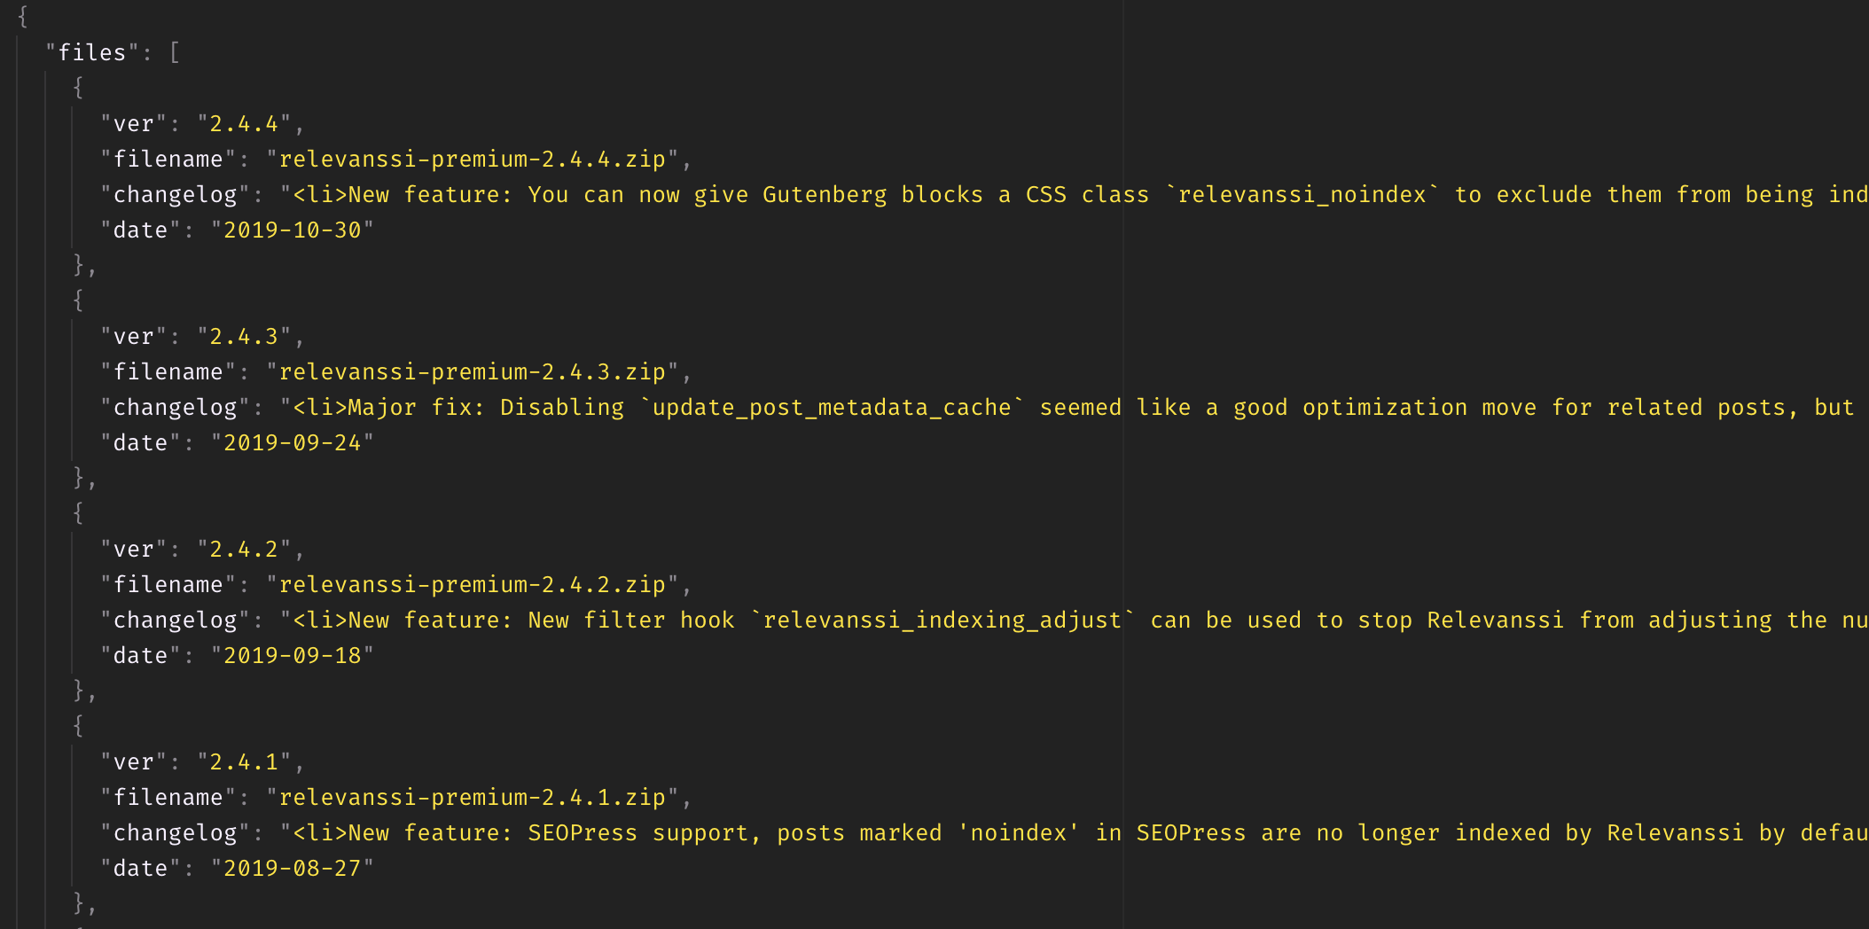Image resolution: width=1869 pixels, height=929 pixels.
Task: Click the update_post_metadata_cache changelog text
Action: [1075, 408]
